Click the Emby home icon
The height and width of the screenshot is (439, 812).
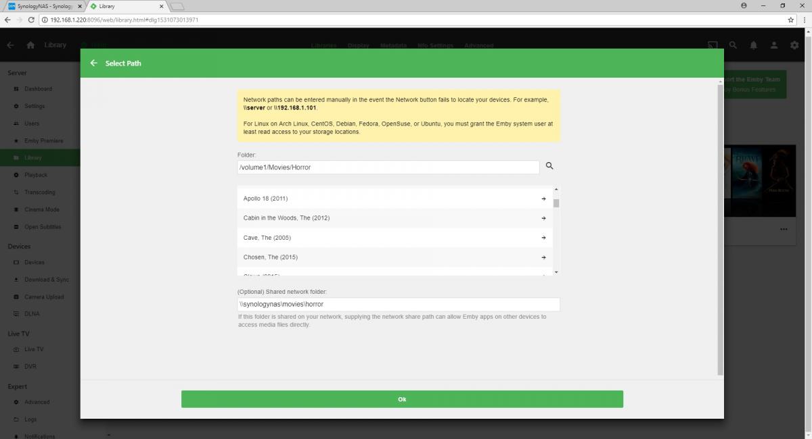pyautogui.click(x=30, y=45)
